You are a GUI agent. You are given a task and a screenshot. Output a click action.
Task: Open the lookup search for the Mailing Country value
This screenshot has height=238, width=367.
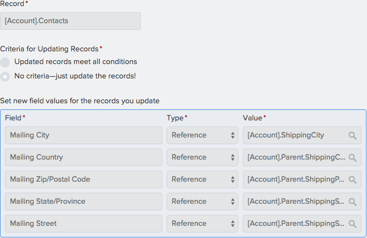(x=353, y=157)
